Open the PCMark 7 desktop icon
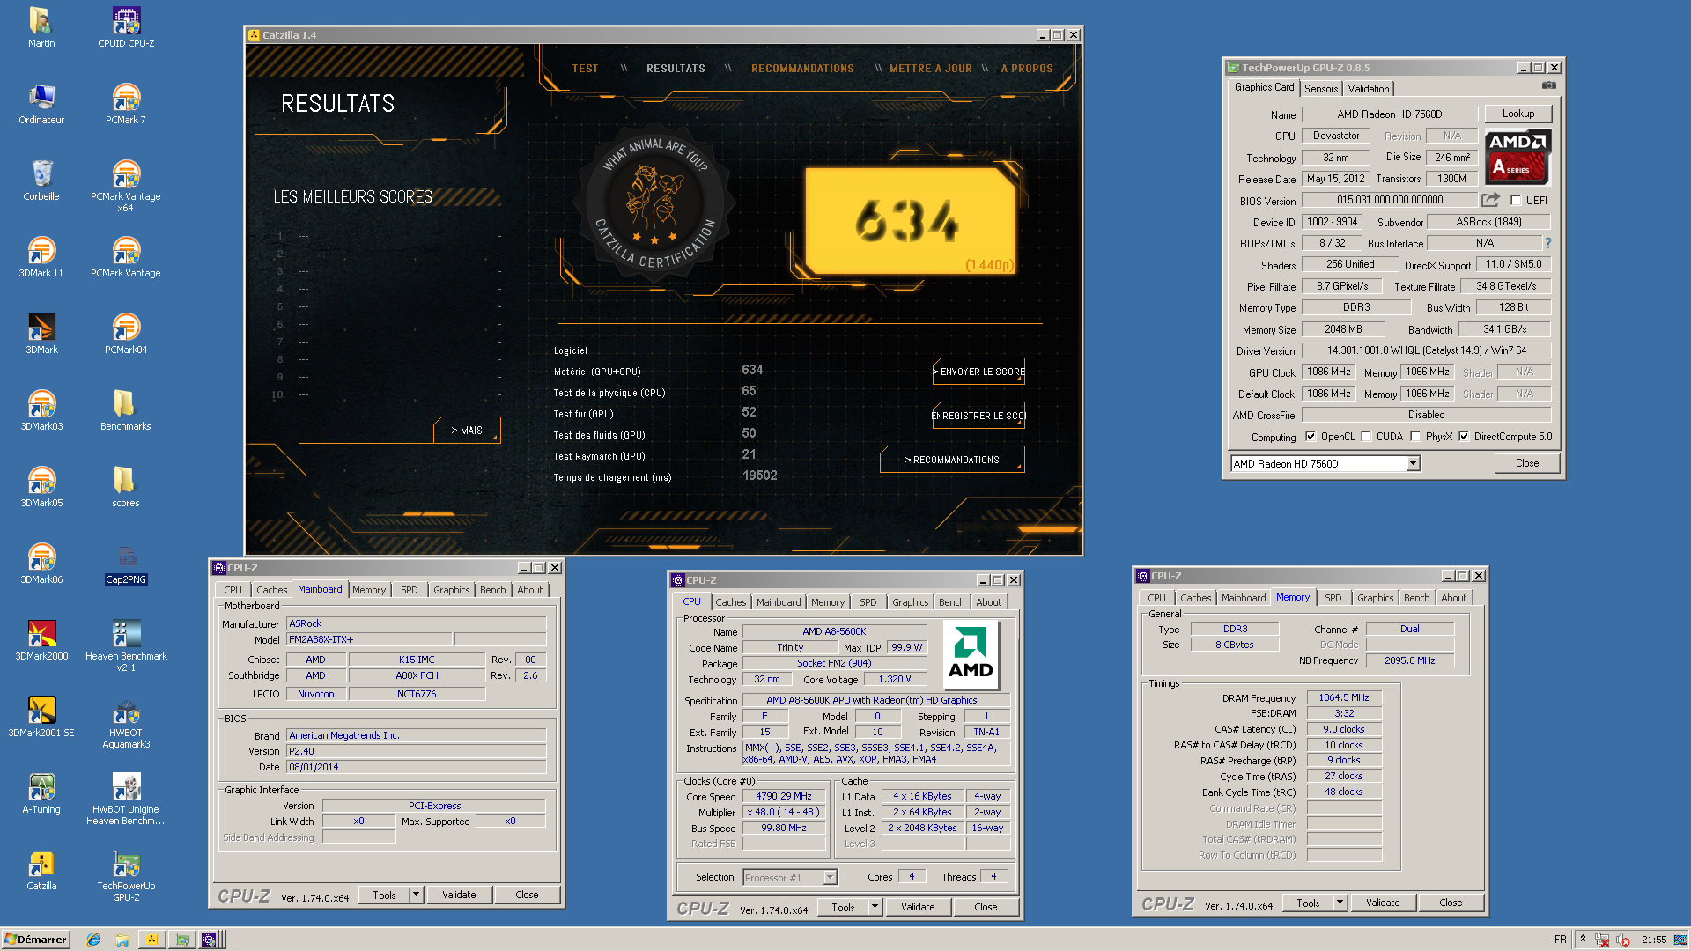Image resolution: width=1691 pixels, height=951 pixels. click(x=126, y=104)
